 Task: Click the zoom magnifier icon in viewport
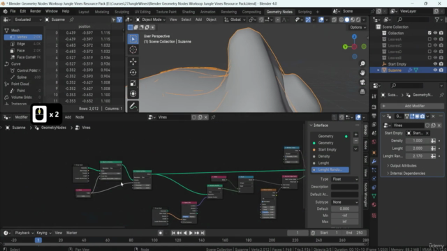pos(362,63)
